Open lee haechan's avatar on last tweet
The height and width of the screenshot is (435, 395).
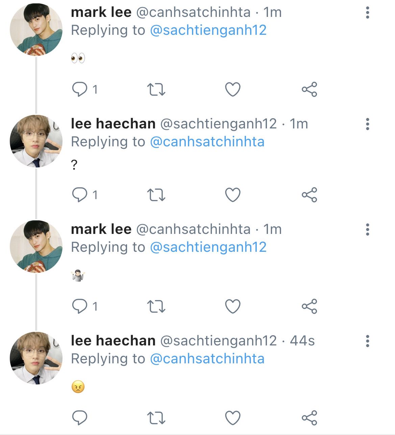(36, 358)
